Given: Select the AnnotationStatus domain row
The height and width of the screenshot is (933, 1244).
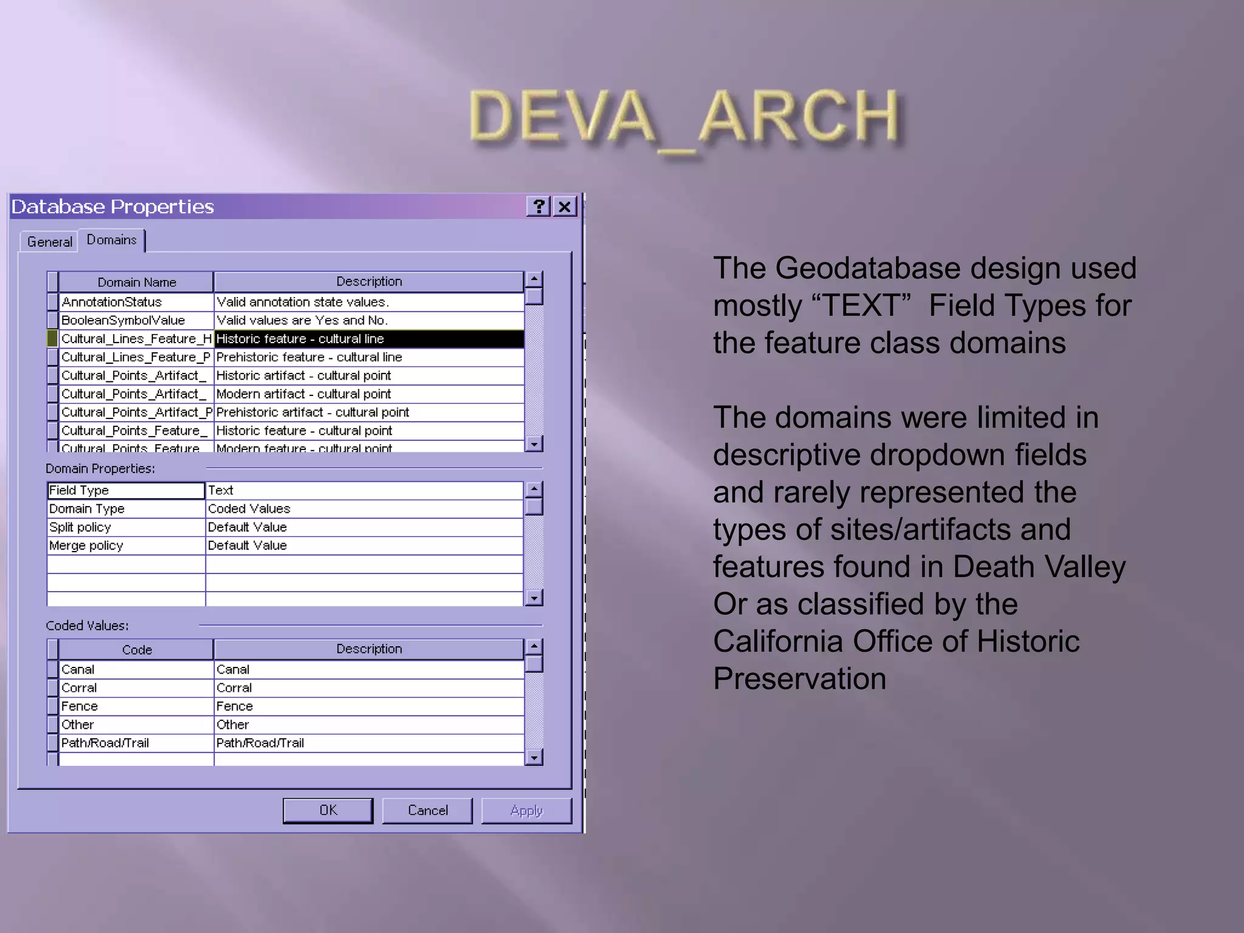Looking at the screenshot, I should [137, 302].
